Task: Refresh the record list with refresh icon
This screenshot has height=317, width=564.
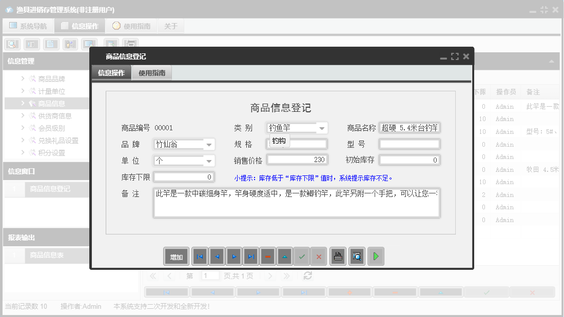Action: [x=307, y=275]
